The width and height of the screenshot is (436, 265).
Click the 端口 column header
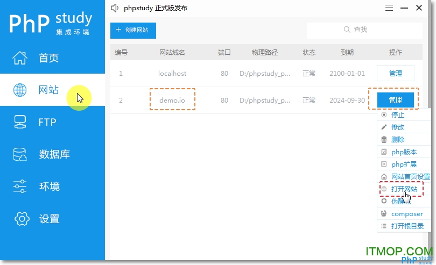point(224,53)
